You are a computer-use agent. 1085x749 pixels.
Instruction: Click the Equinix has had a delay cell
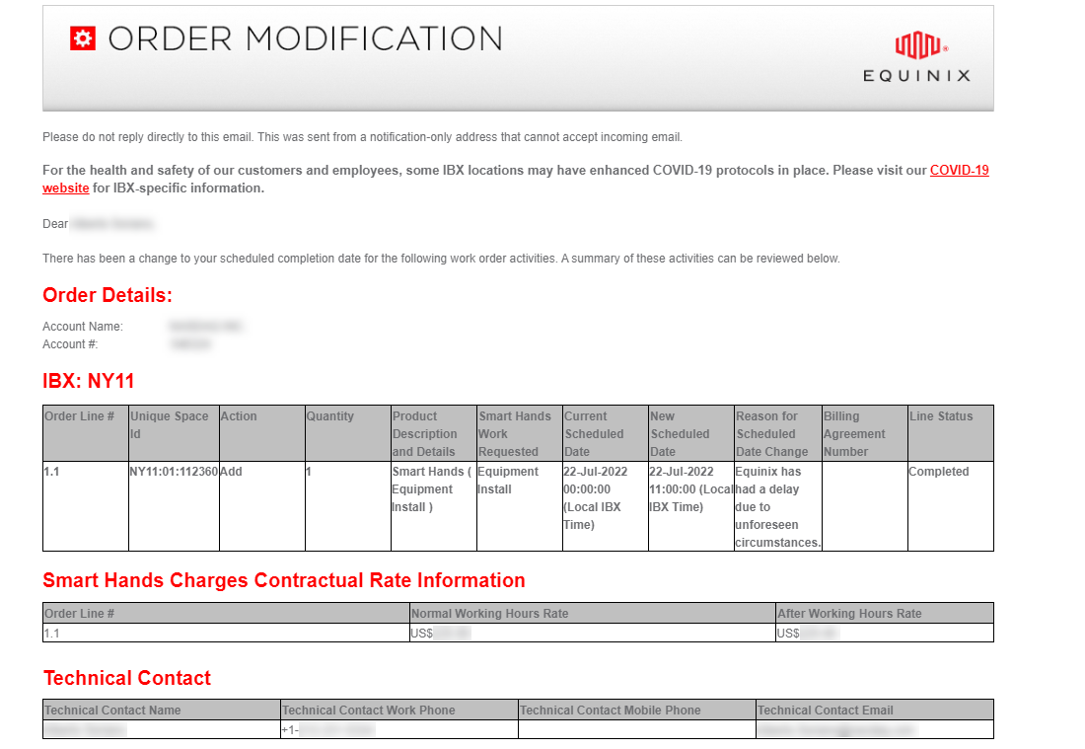tap(778, 506)
